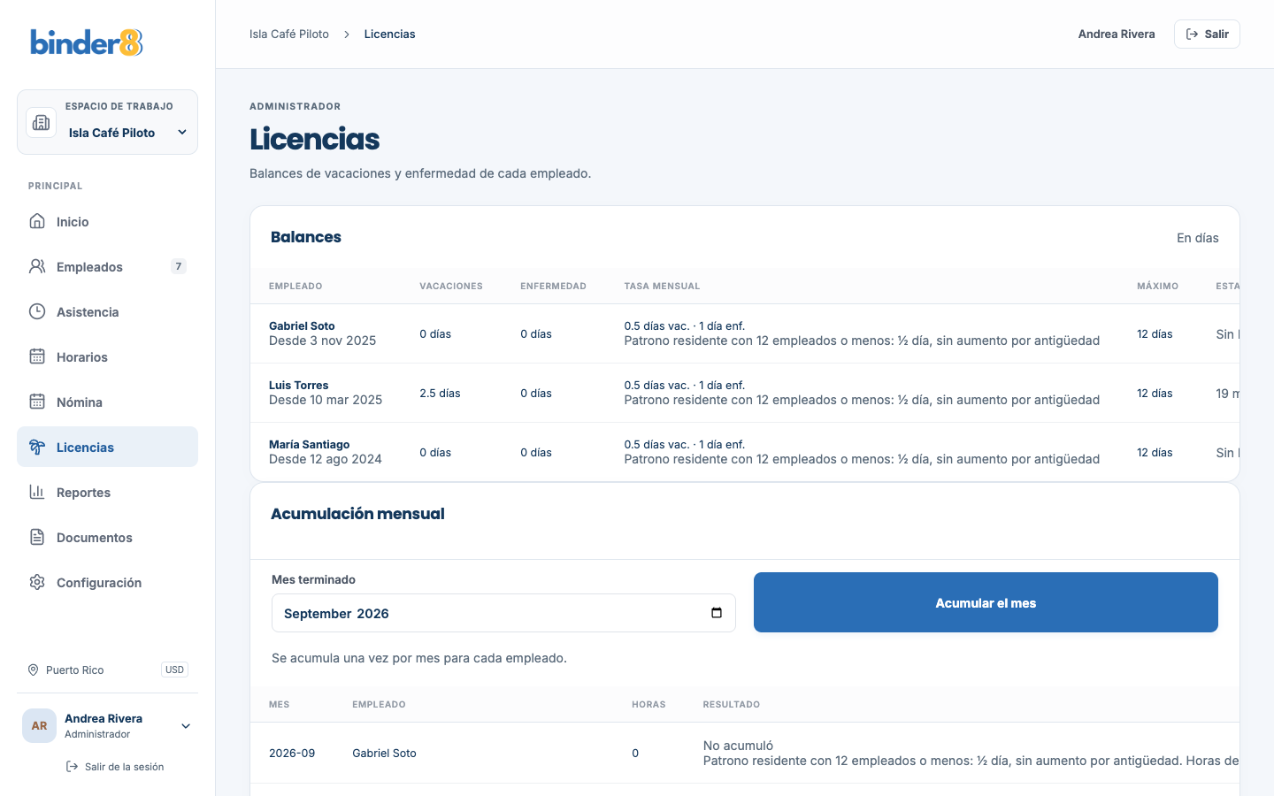Click the Nómina calendar icon
The width and height of the screenshot is (1274, 796).
tap(37, 402)
